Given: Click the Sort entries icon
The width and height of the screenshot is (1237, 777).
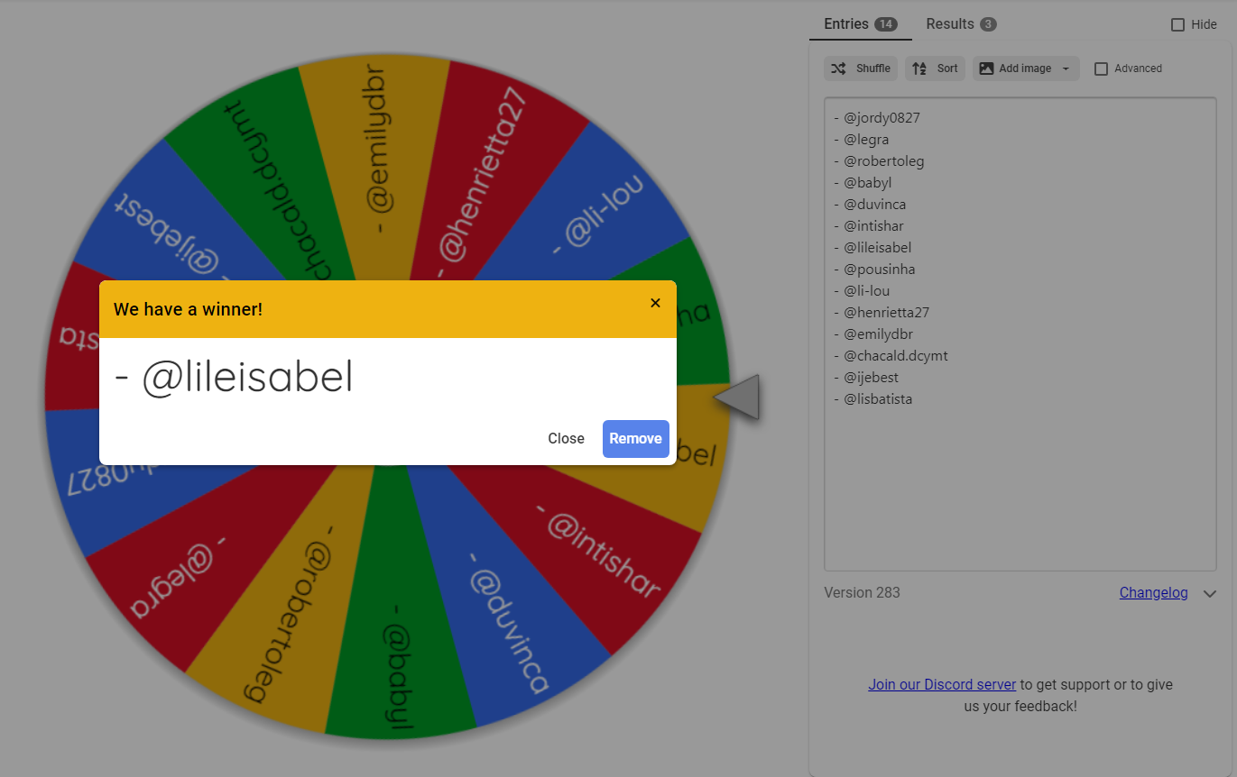Looking at the screenshot, I should [919, 69].
